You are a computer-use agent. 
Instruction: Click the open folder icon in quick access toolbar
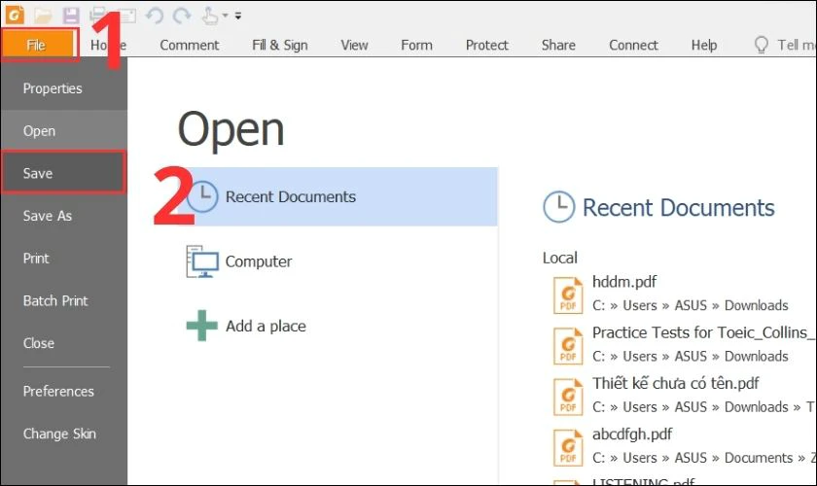coord(43,16)
